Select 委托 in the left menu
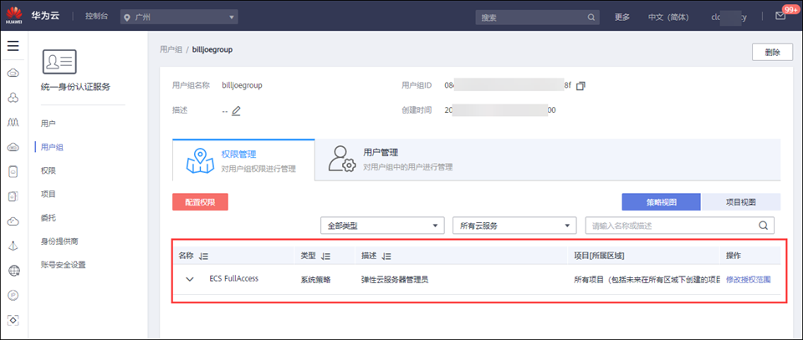 48,218
